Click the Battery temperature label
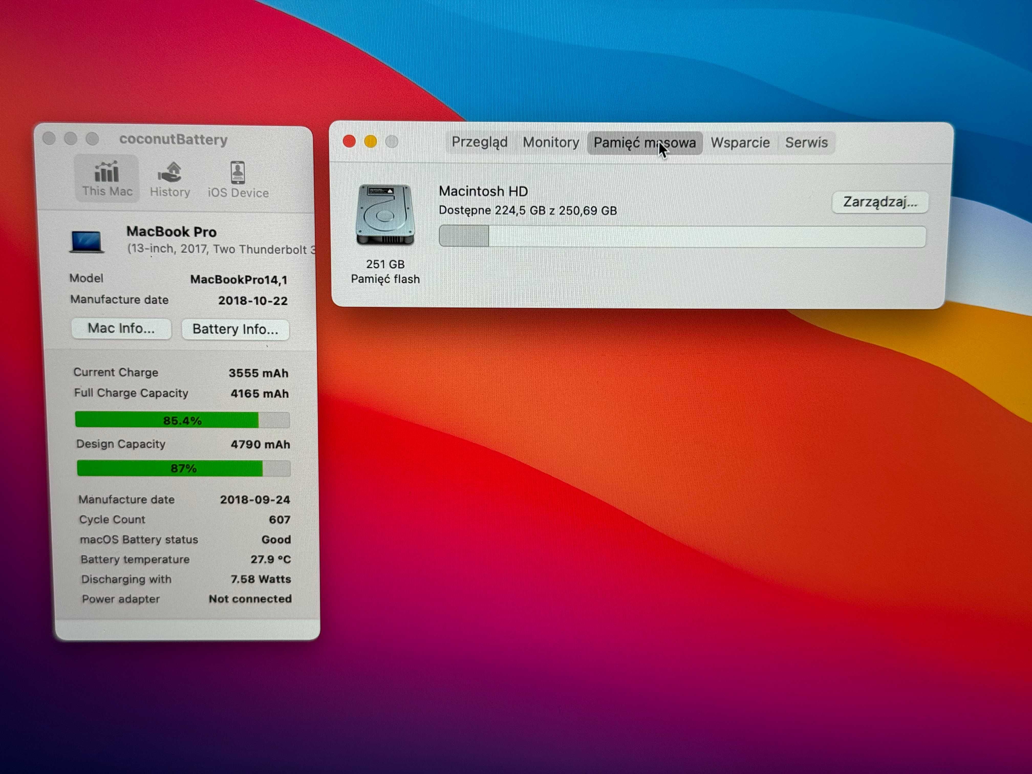 (x=135, y=560)
